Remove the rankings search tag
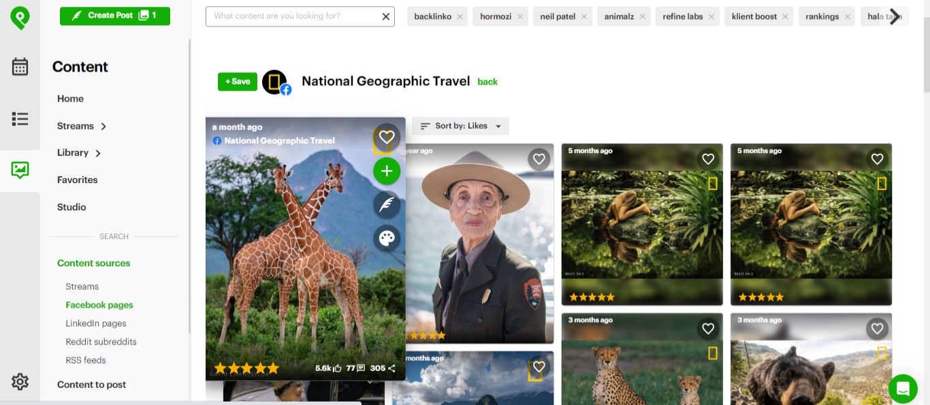This screenshot has width=930, height=405. (848, 16)
